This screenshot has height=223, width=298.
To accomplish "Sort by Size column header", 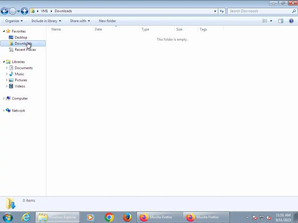I will (186, 29).
